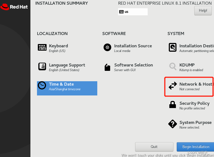Open KDUMP configuration label

187,65
